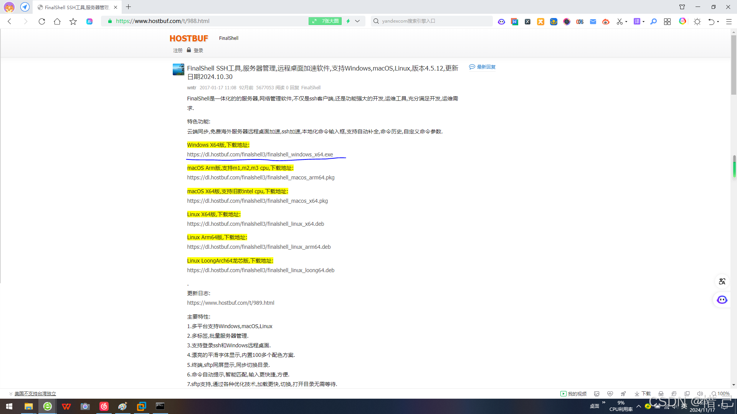The image size is (737, 414).
Task: Click the browser back arrow
Action: coord(10,21)
